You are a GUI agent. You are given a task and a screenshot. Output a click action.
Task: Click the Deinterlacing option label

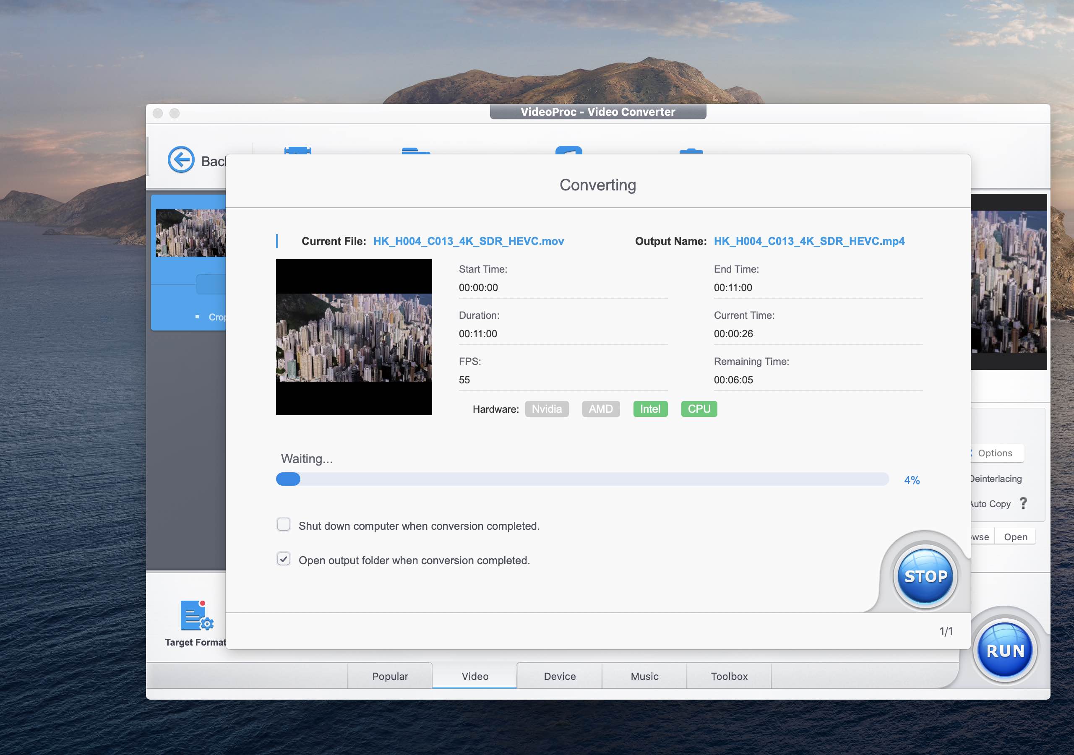996,479
